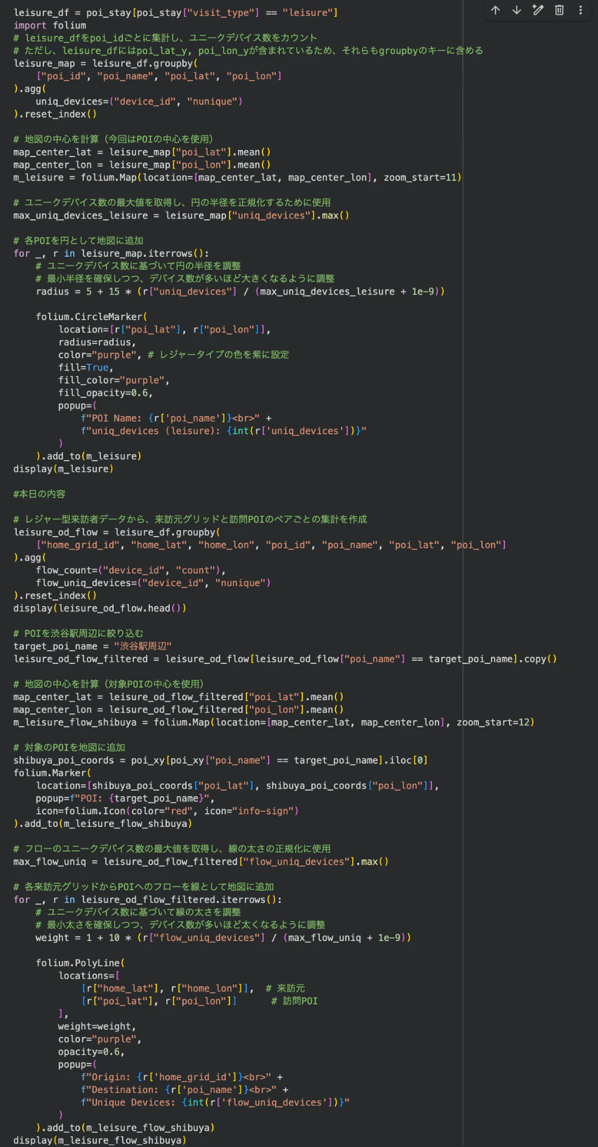Click the 'radius = 5 + 15 *' line
The image size is (598, 1147).
(240, 291)
